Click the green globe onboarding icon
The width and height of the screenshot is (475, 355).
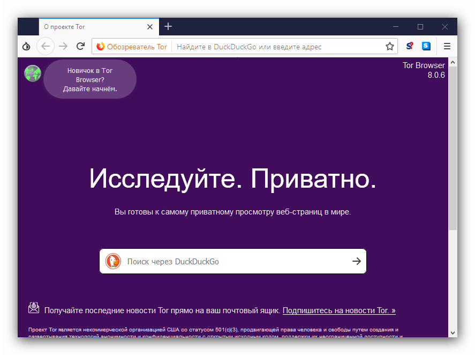coord(33,73)
